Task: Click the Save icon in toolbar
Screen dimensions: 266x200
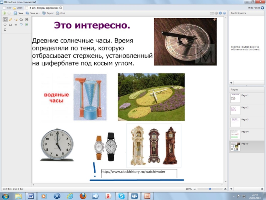Action: (x=15, y=13)
